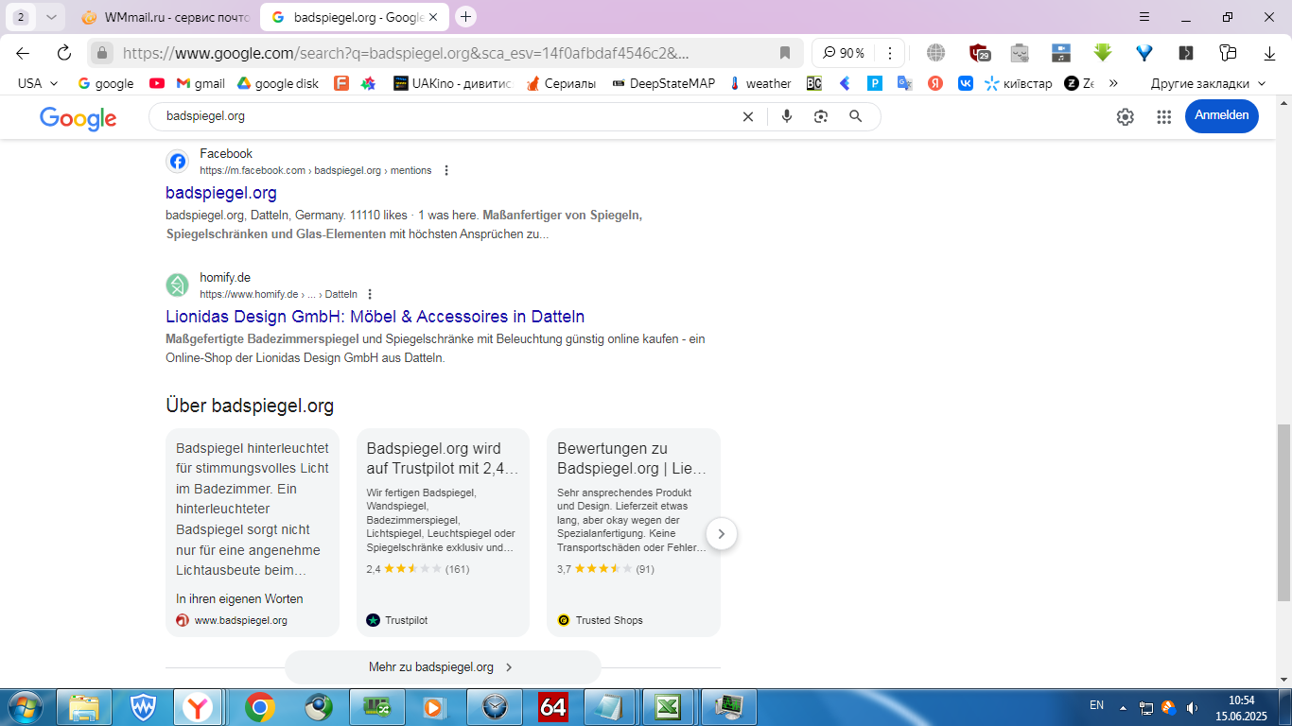Click Mehr zu badspiegel.org button
Screen dimensions: 1292x726
click(443, 667)
